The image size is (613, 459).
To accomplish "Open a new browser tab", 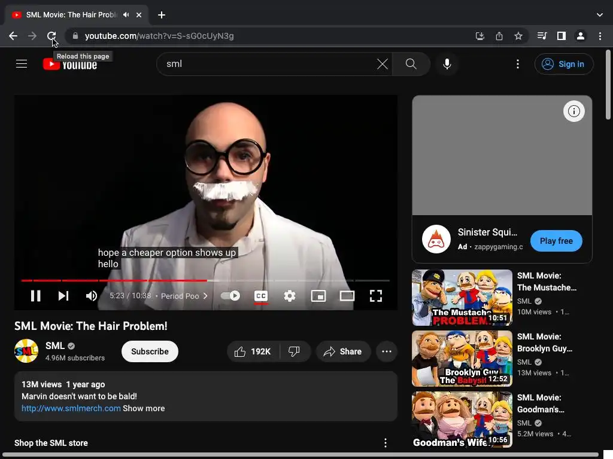I will [162, 15].
